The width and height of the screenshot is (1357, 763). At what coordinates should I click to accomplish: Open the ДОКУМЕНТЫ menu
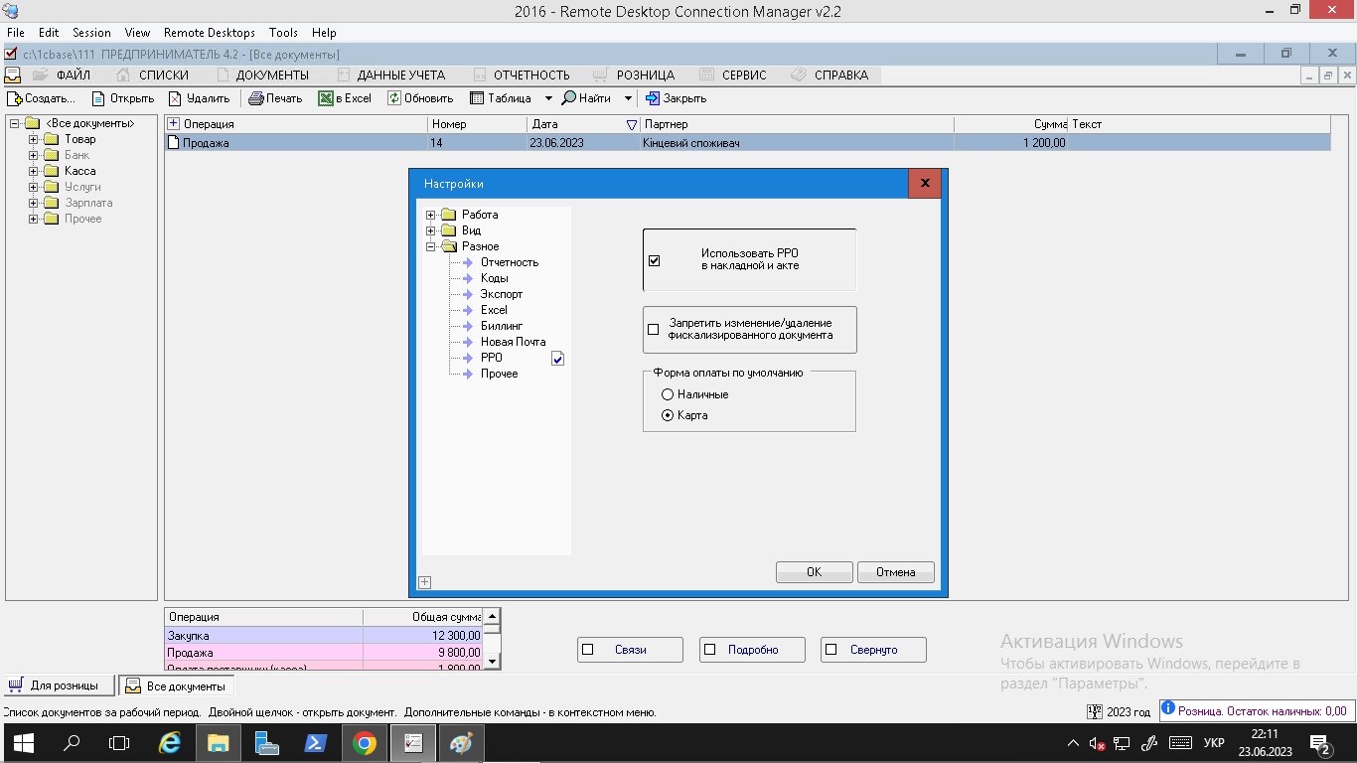(x=271, y=75)
